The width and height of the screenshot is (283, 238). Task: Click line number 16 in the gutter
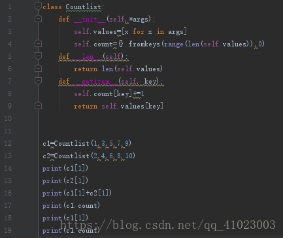8,193
